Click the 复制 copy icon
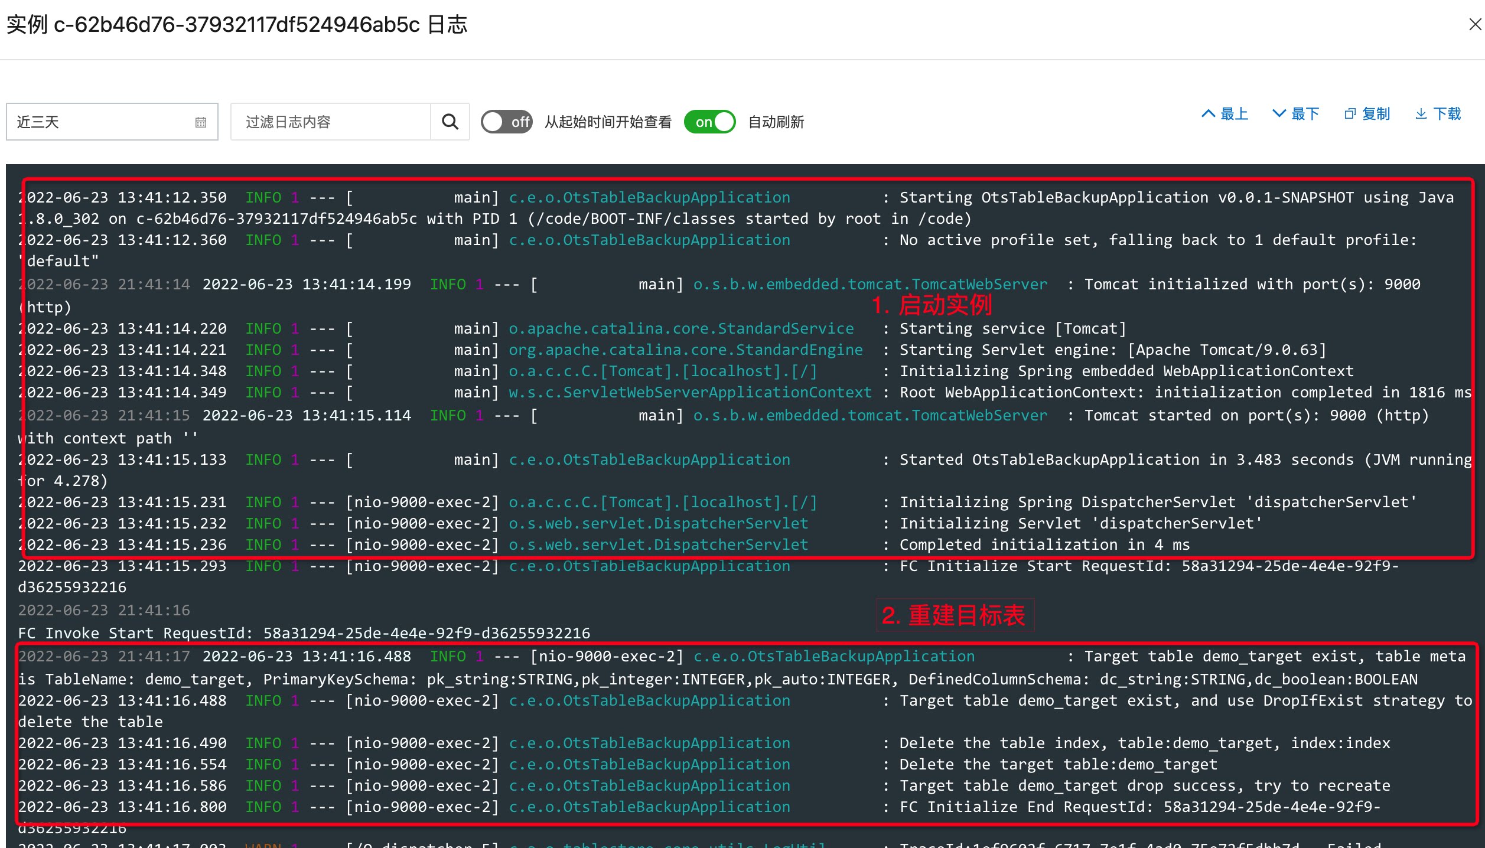Image resolution: width=1485 pixels, height=848 pixels. coord(1350,114)
